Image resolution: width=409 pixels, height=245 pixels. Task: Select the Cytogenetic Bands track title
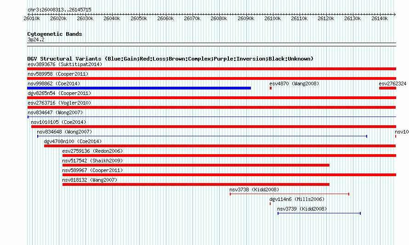pos(55,34)
